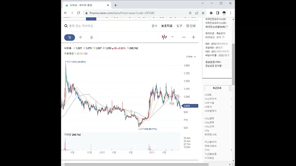296x166 pixels.
Task: Close the 나우IB 네이버 증권 tab
Action: [108, 5]
